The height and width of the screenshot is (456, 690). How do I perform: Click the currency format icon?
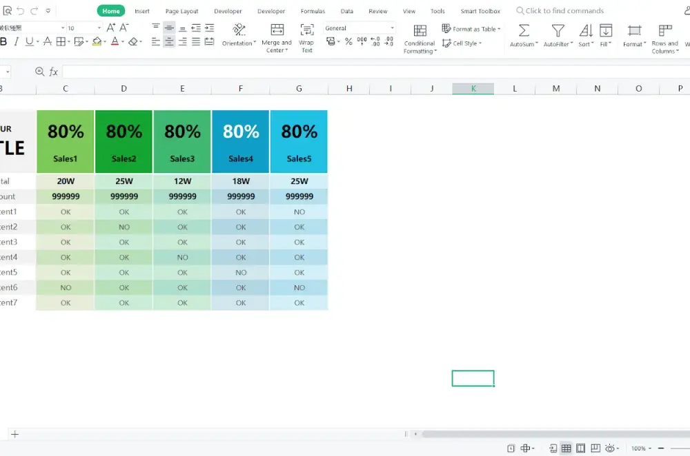[x=331, y=42]
